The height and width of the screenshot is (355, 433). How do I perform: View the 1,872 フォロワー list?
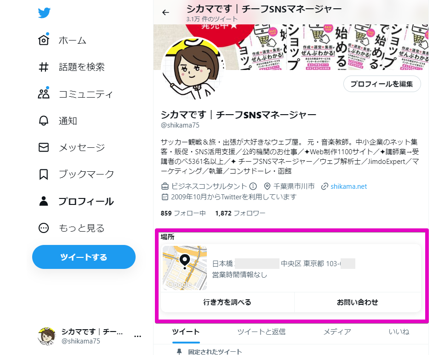coord(240,213)
